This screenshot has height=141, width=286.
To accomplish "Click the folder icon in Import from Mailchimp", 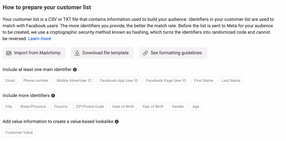I will (9, 53).
